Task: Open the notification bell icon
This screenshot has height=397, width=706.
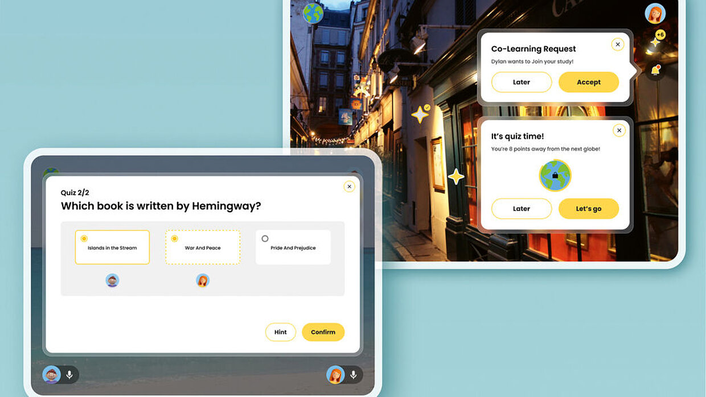Action: [x=655, y=71]
